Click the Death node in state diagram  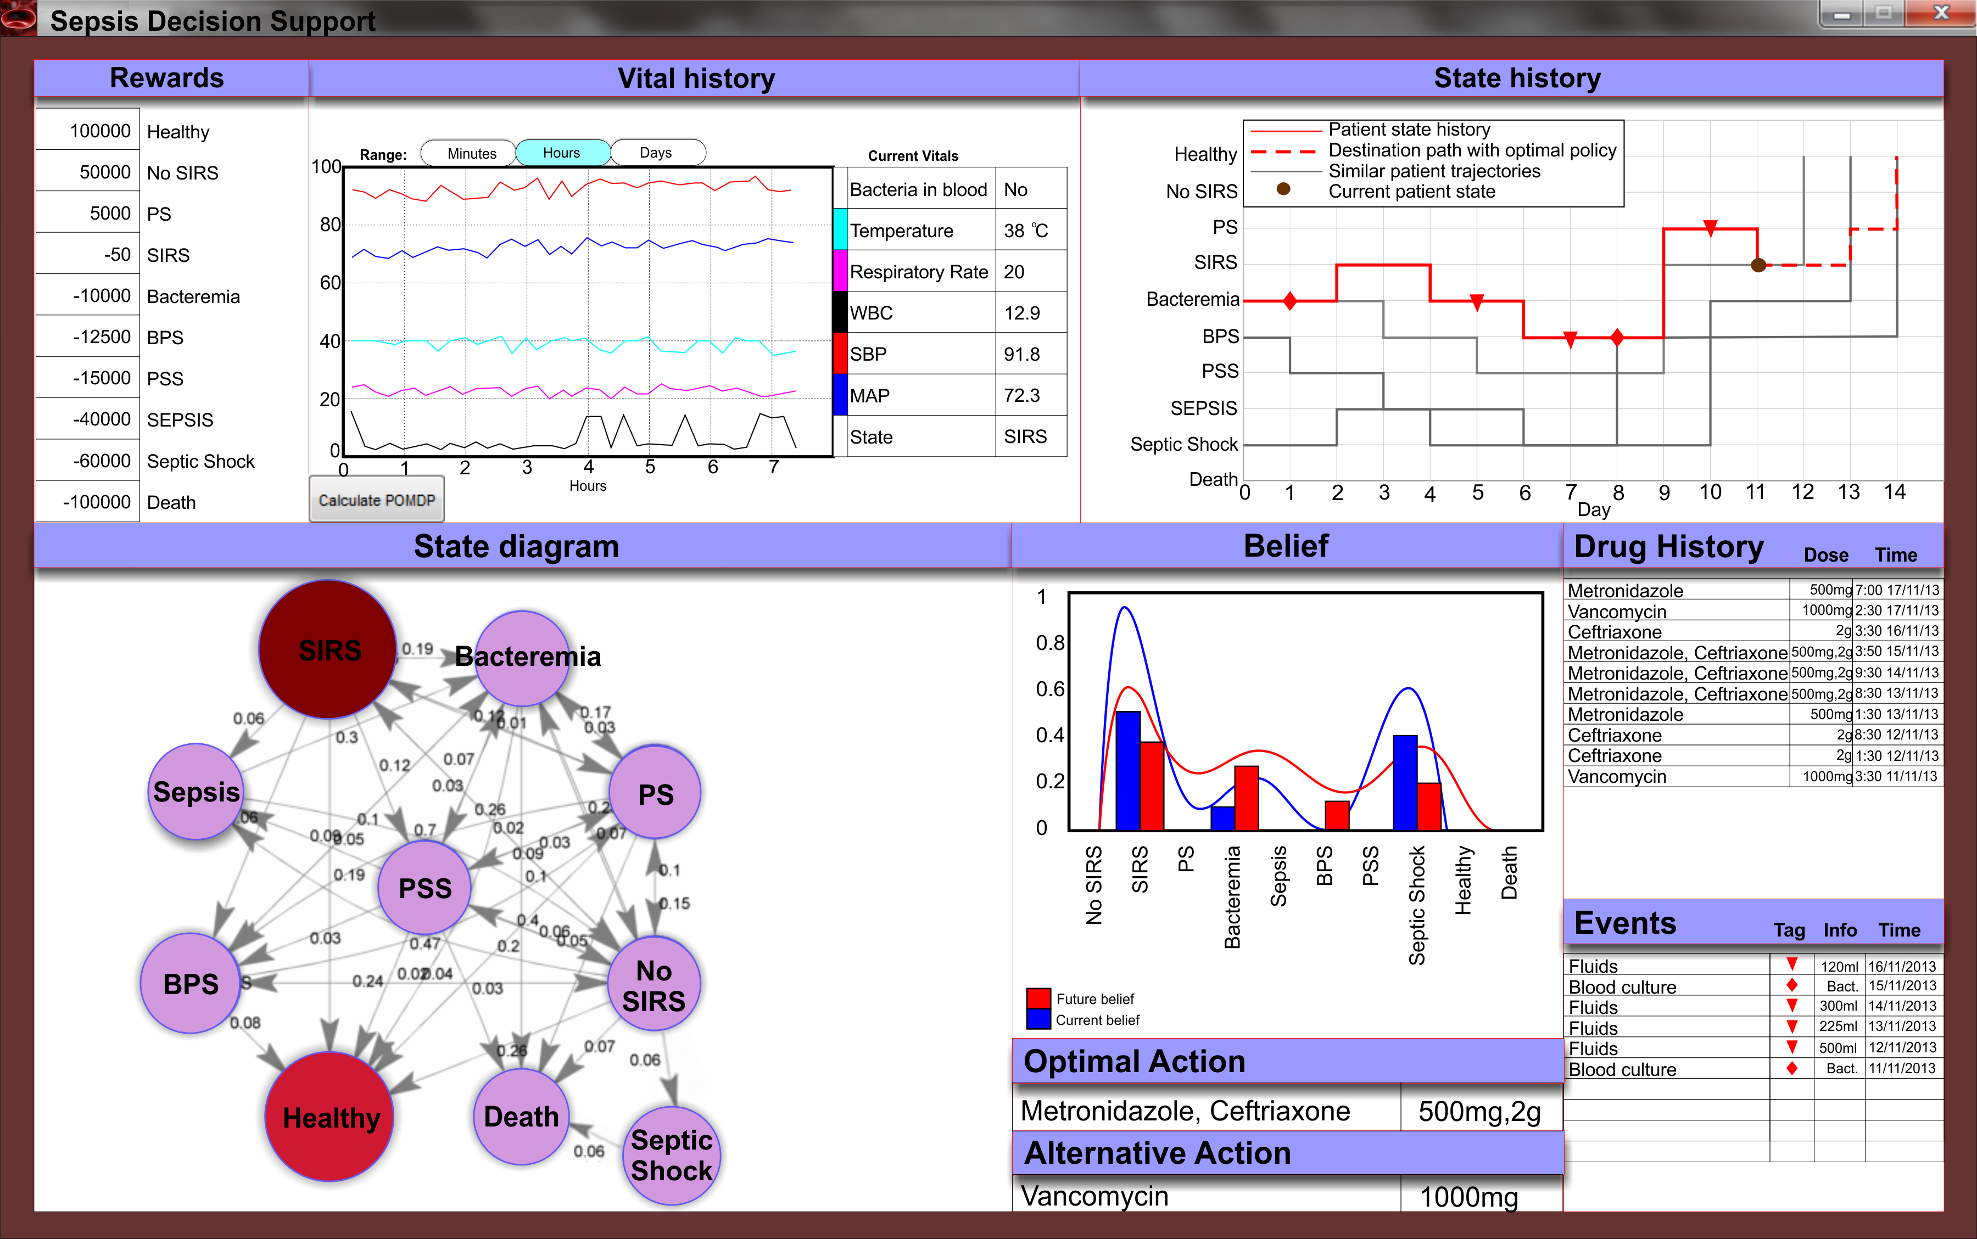click(521, 1116)
